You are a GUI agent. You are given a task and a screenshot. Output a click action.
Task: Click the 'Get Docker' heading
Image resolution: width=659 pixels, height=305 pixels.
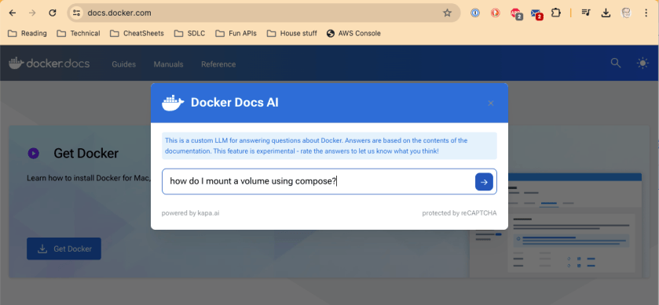86,153
